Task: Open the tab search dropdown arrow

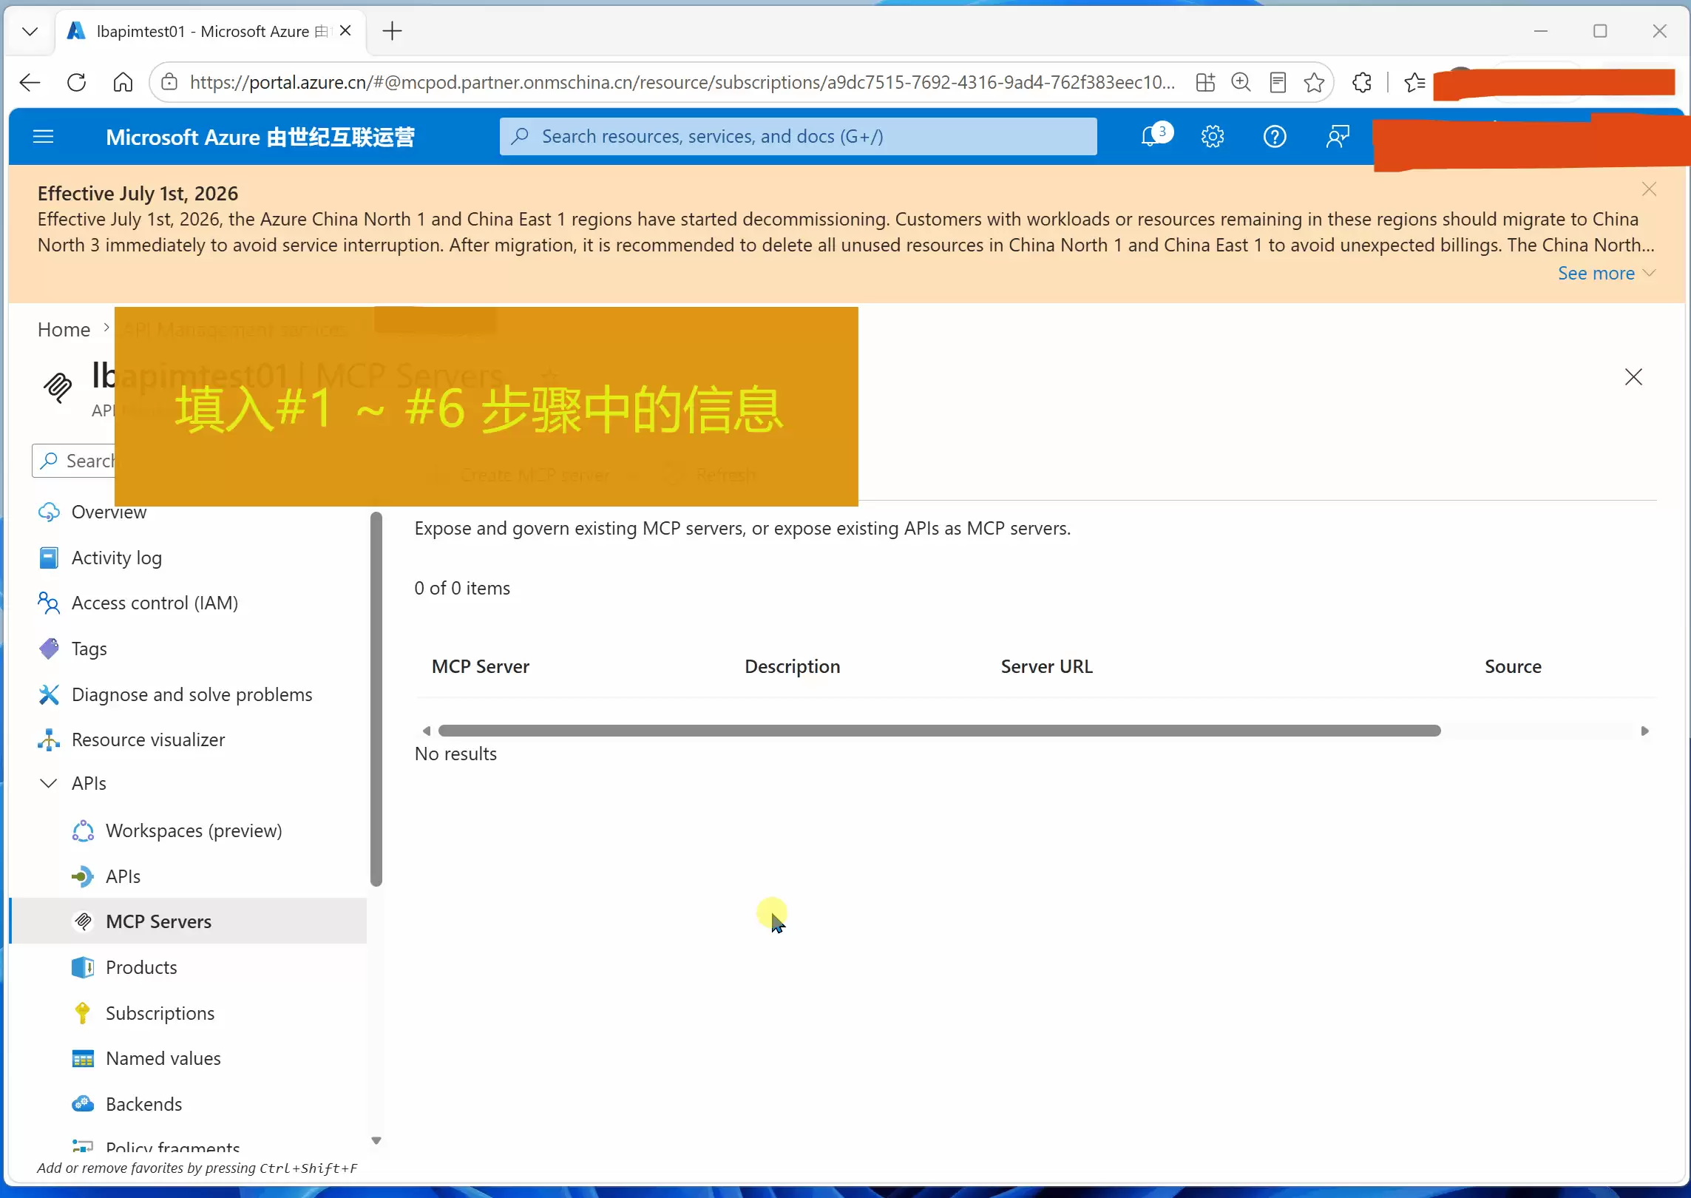Action: (30, 31)
